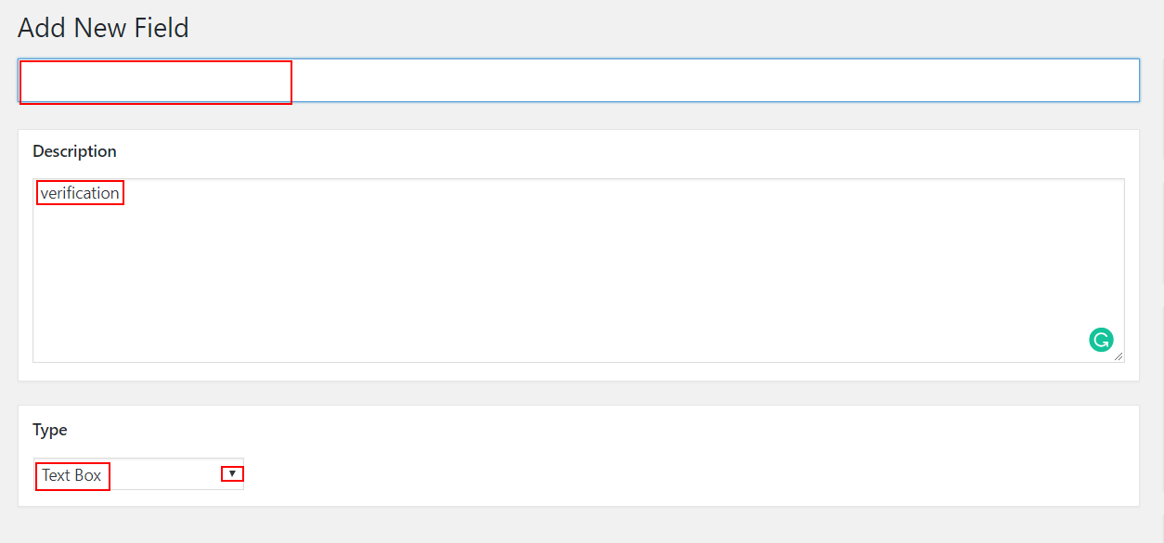Click gray page background below Type panel
Image resolution: width=1164 pixels, height=543 pixels.
(x=578, y=524)
